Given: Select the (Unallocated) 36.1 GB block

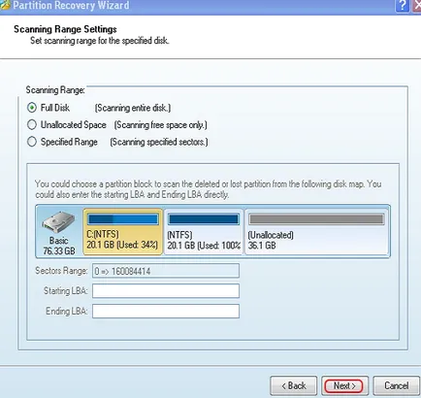Looking at the screenshot, I should click(317, 232).
